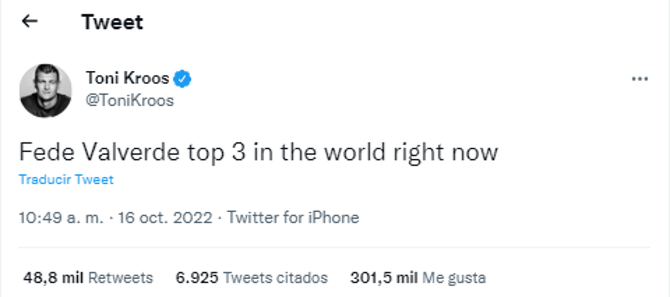Click the Toni Kroos display name
670x297 pixels.
pos(127,79)
